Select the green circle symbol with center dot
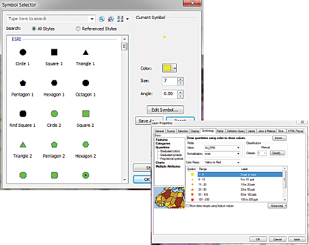The image size is (309, 245). (86, 175)
